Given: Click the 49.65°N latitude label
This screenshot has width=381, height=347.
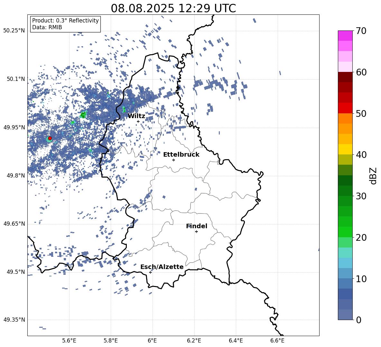Looking at the screenshot, I should coord(14,223).
